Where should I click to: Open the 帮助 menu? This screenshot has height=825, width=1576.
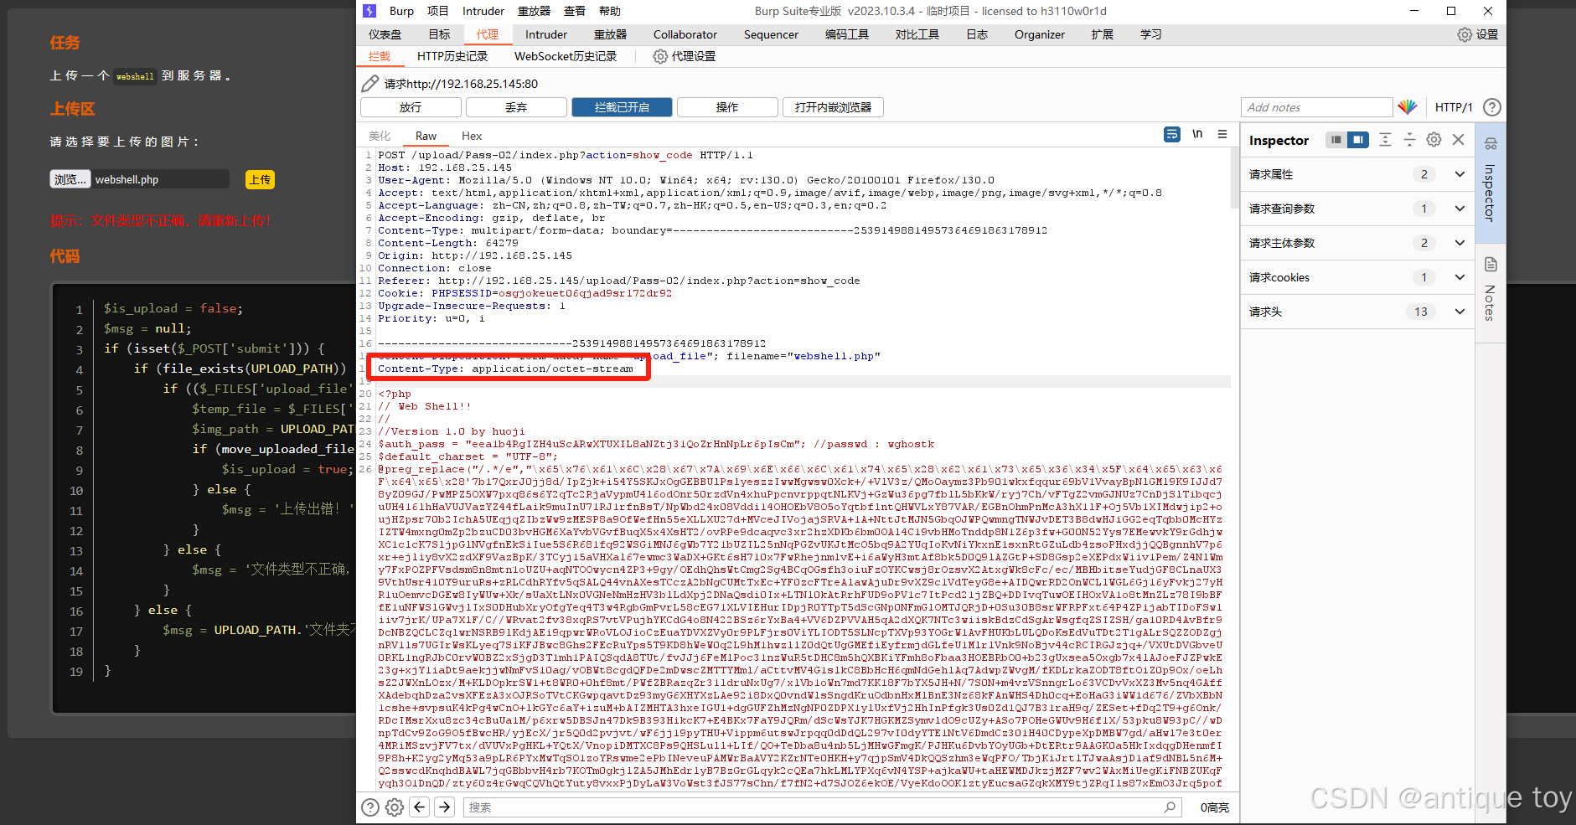[x=610, y=11]
